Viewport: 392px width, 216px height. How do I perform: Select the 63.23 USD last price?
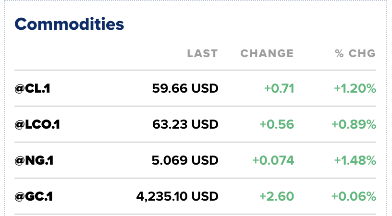185,124
